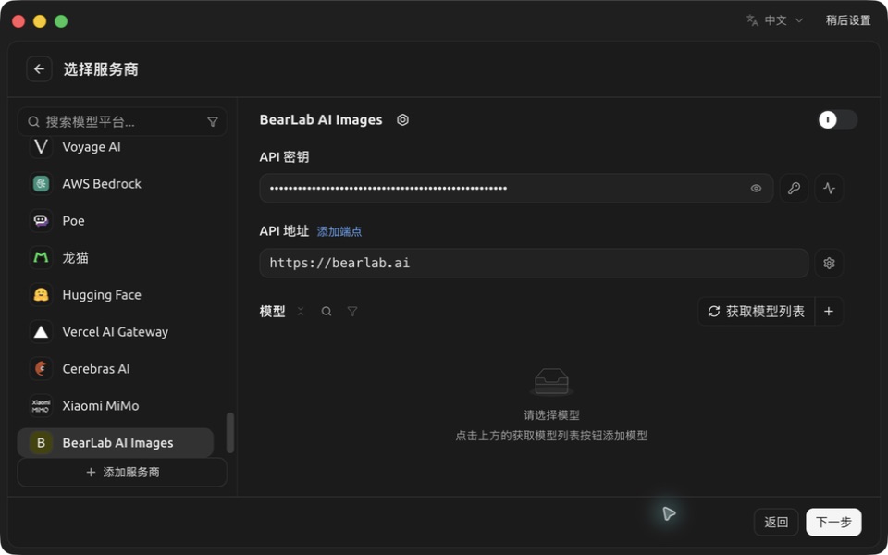Click the AWS Bedrock logo icon

(x=41, y=184)
